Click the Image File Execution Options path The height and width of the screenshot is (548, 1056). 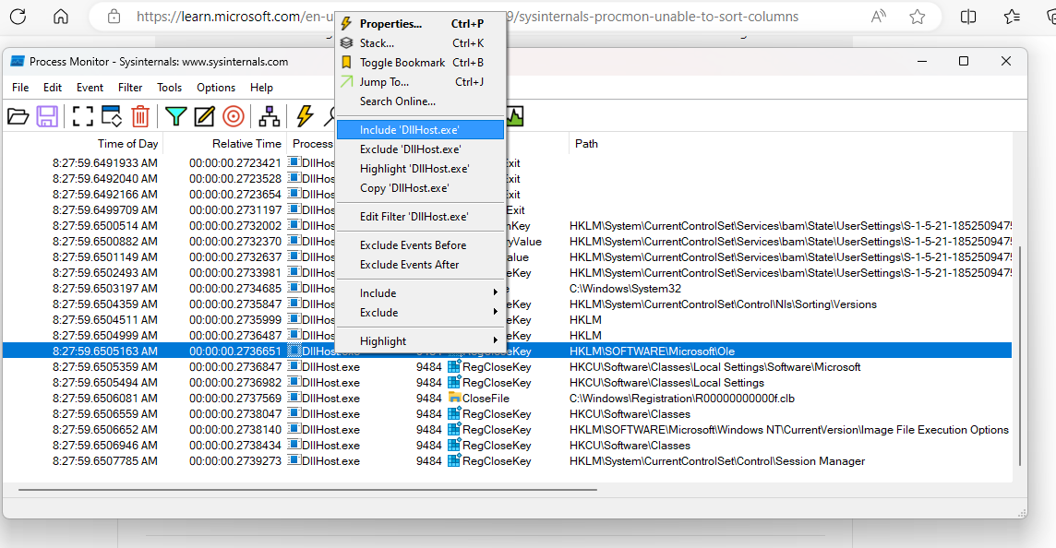point(788,430)
